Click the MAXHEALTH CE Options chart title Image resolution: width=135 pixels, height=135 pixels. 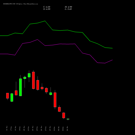coord(21,4)
